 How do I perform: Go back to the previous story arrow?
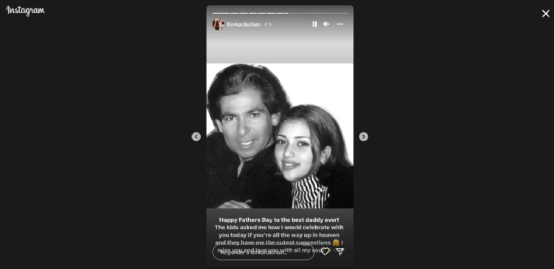coord(196,137)
